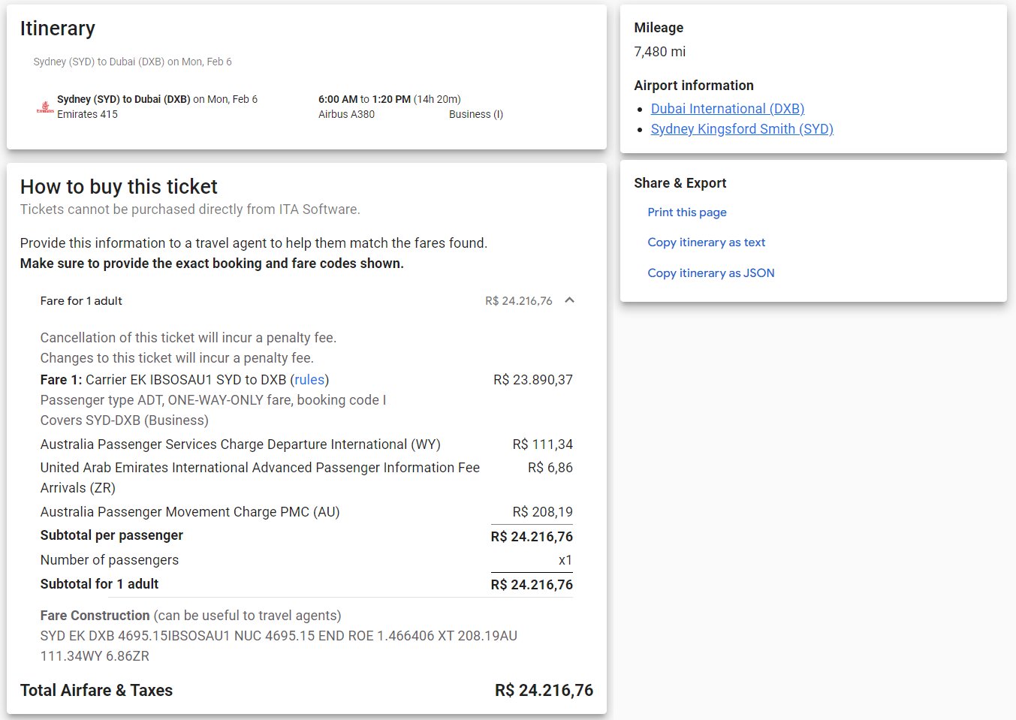Click the SYD EK DXB fare construction string
The width and height of the screenshot is (1016, 720).
point(279,646)
